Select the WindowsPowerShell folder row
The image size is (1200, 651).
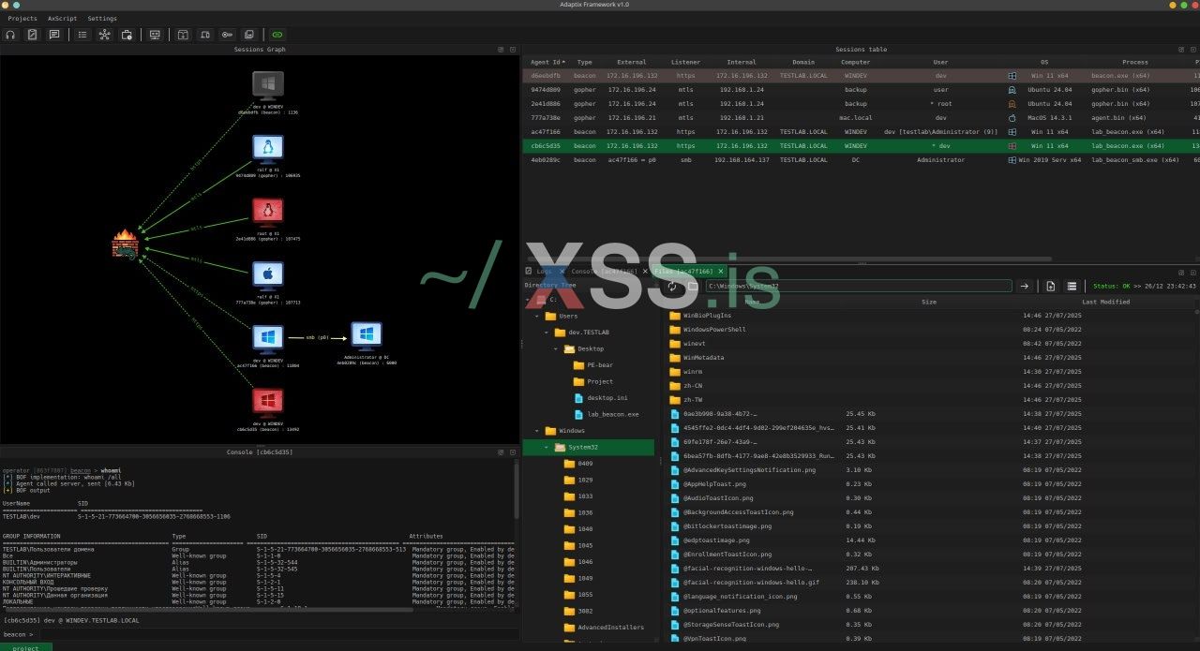932,330
